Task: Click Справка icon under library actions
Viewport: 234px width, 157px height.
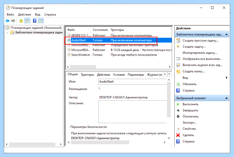Action: point(178,90)
